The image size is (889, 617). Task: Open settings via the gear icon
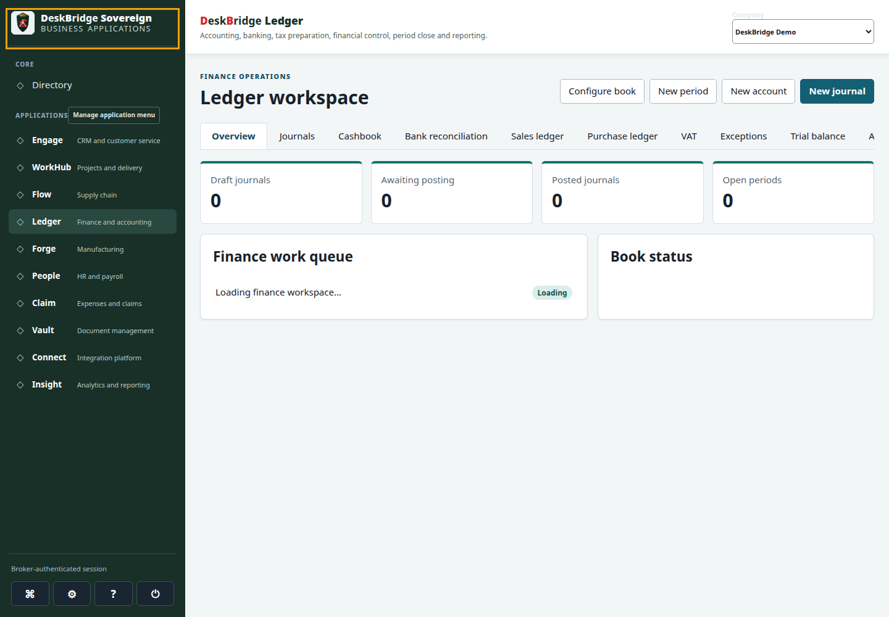tap(72, 594)
